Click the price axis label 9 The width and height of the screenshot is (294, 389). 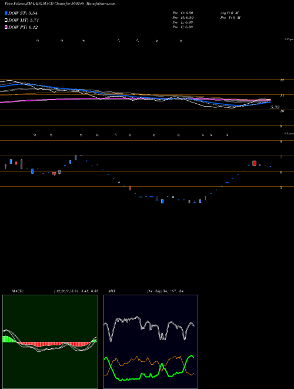(x=281, y=126)
